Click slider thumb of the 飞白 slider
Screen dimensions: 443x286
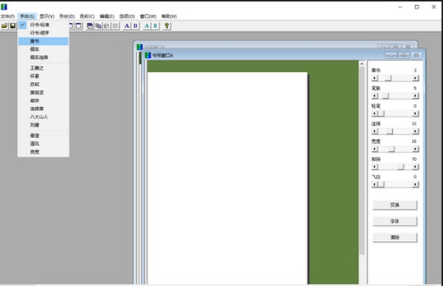(x=382, y=184)
